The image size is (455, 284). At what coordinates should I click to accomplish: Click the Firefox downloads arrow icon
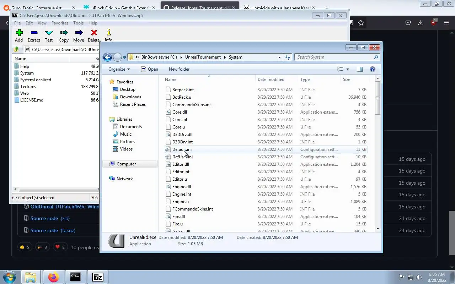421,23
